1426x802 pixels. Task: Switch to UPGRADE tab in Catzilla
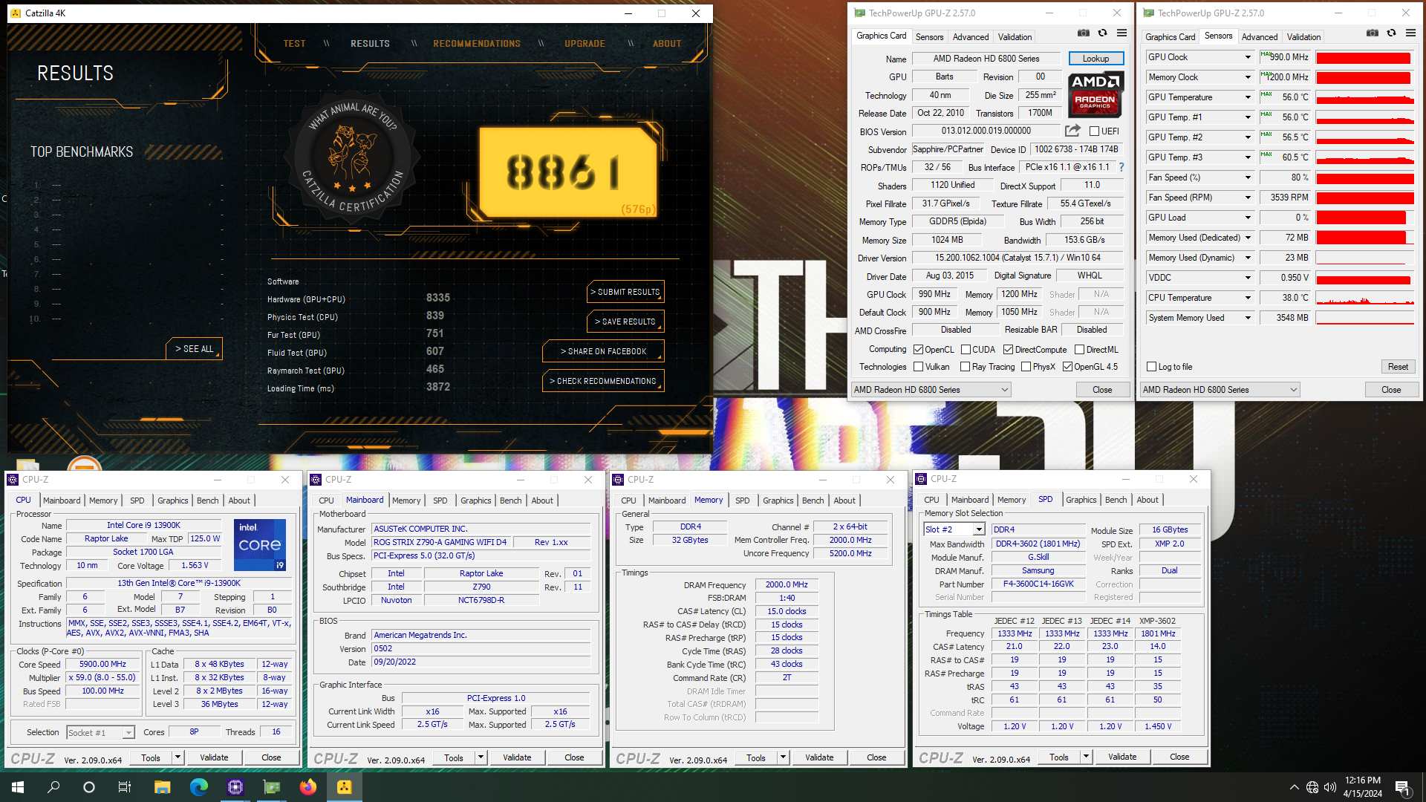pyautogui.click(x=585, y=44)
